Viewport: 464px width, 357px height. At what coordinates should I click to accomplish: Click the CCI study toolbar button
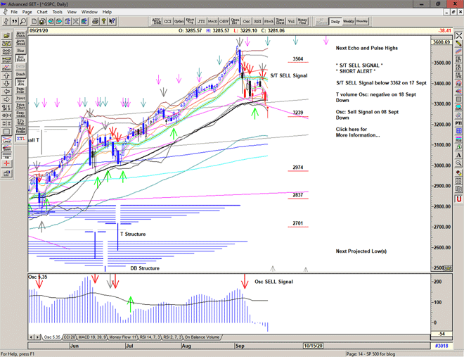coord(167,21)
